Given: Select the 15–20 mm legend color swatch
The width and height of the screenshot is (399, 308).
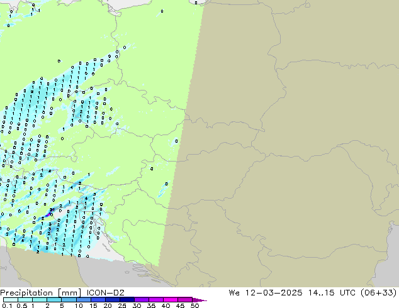Looking at the screenshot, I should (x=98, y=300).
